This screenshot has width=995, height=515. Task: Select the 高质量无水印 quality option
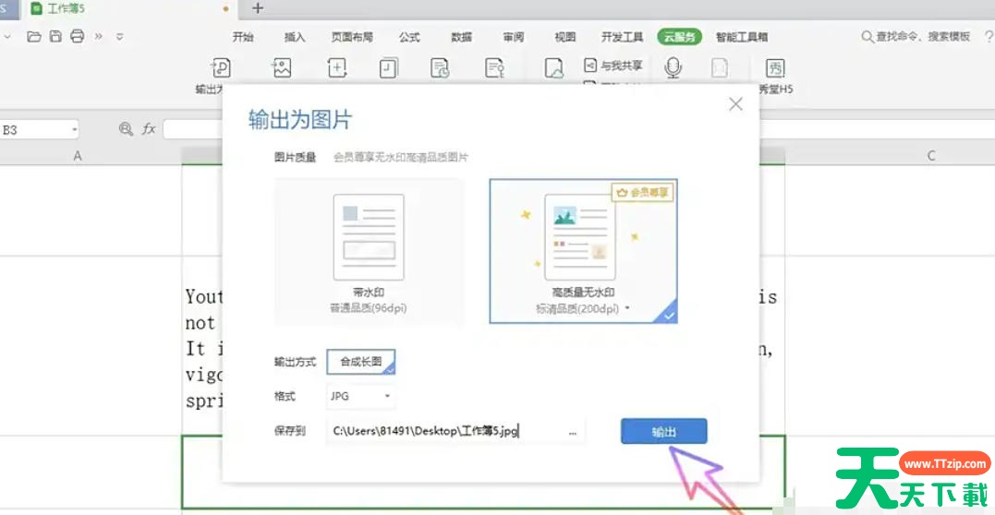[583, 251]
